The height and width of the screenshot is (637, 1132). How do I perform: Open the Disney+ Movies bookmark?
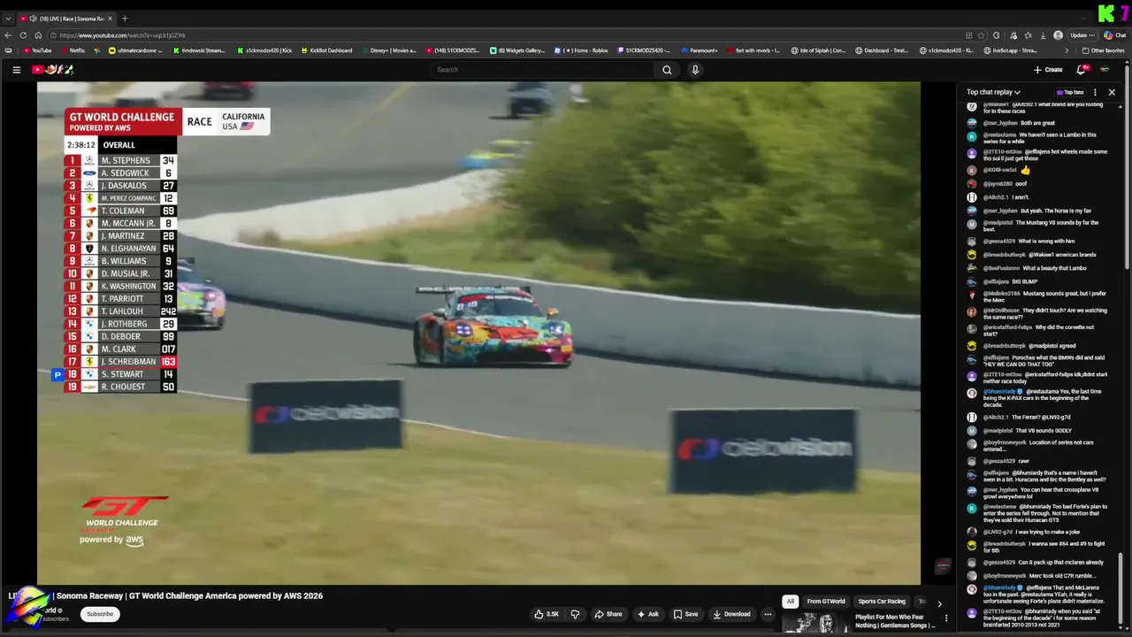click(x=388, y=50)
